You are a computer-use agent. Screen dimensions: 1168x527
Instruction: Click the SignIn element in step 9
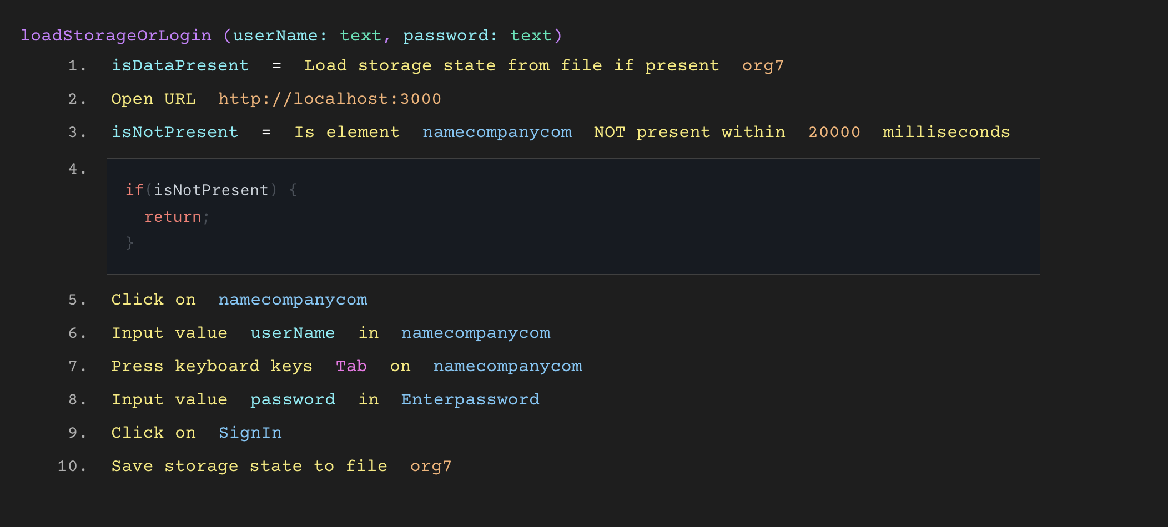pyautogui.click(x=250, y=433)
